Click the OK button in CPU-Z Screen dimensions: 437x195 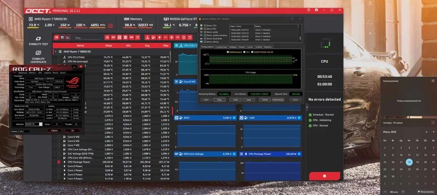(73, 130)
